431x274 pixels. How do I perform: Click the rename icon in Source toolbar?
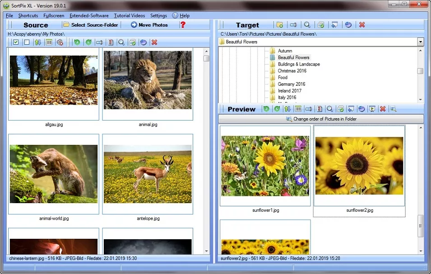[99, 42]
